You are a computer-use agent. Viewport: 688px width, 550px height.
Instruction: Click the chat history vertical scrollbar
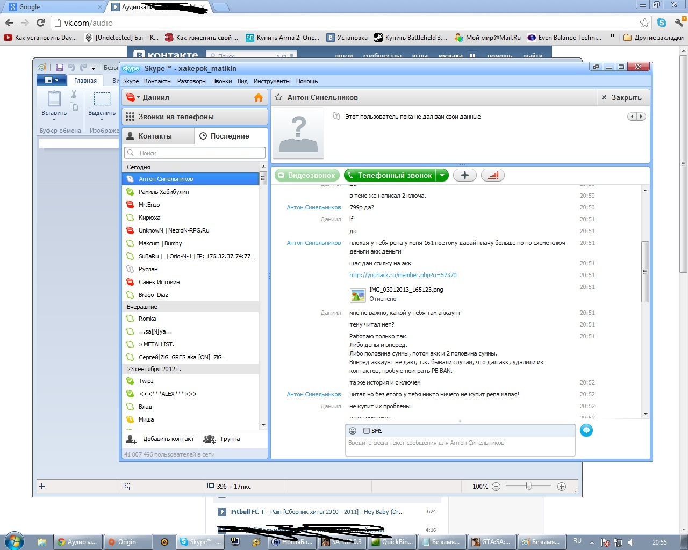click(646, 271)
